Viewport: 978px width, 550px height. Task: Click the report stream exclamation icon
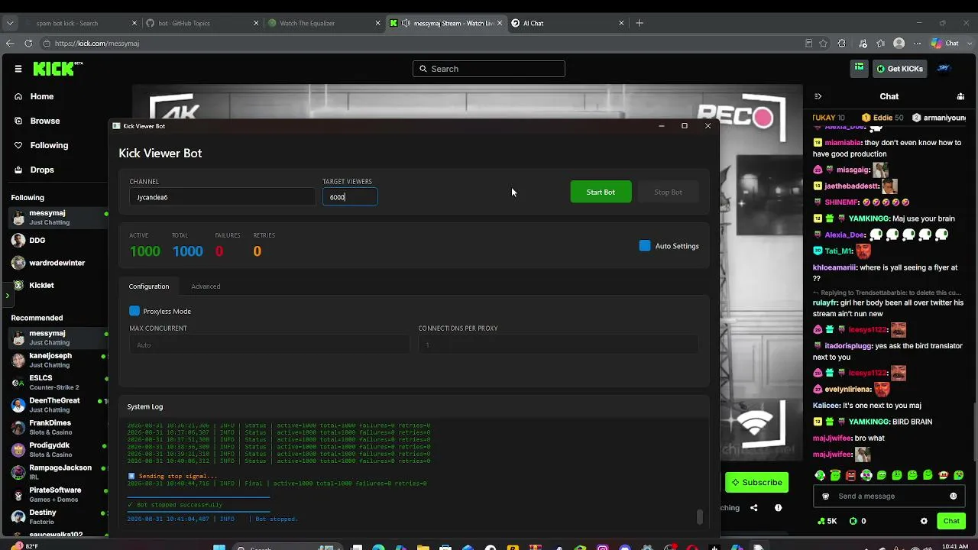[x=779, y=507]
